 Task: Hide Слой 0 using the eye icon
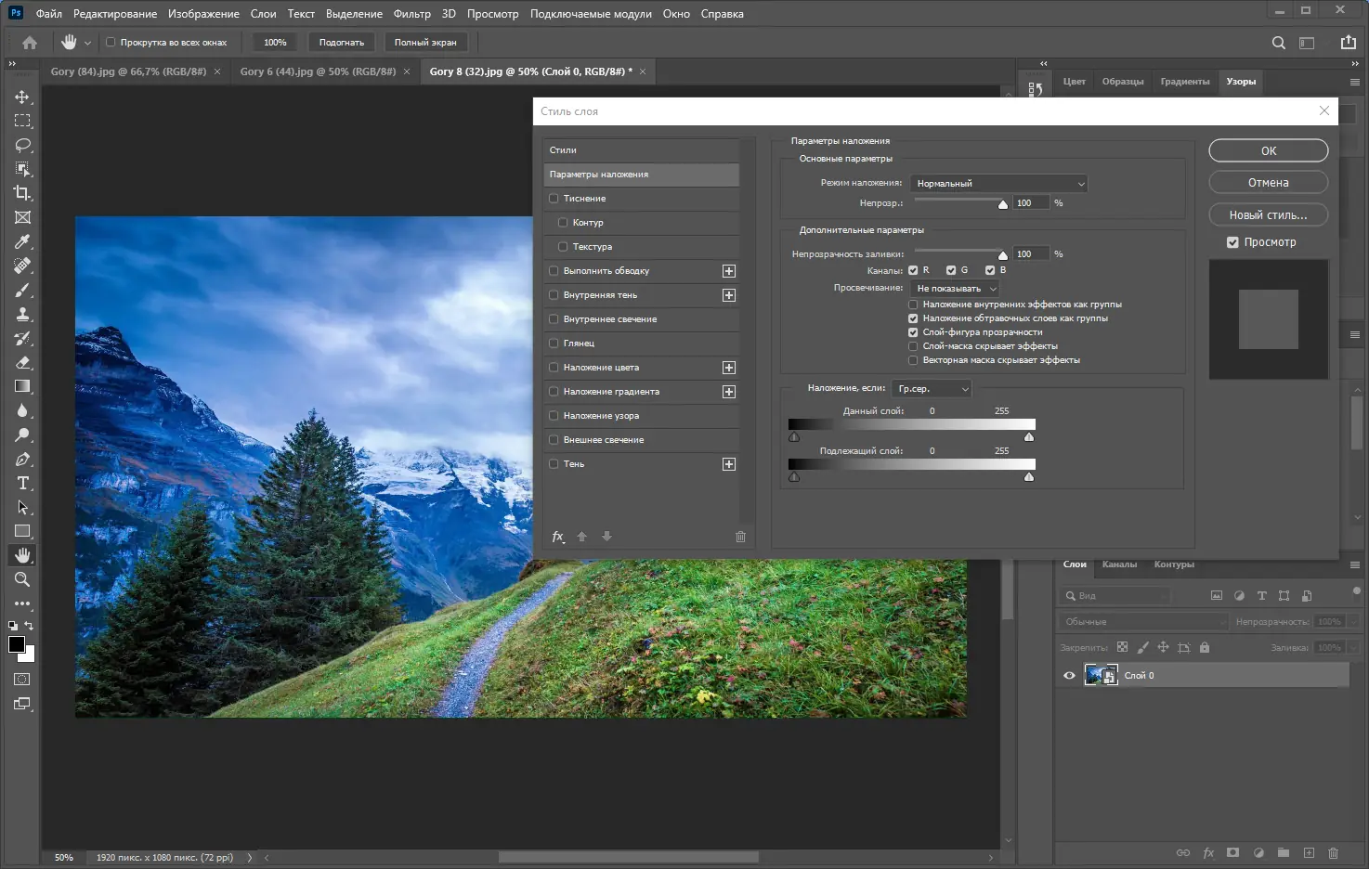(x=1069, y=676)
